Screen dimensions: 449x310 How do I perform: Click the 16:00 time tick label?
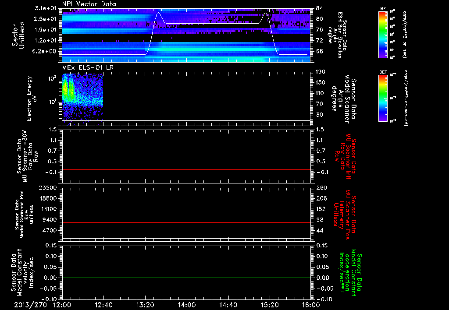311,305
